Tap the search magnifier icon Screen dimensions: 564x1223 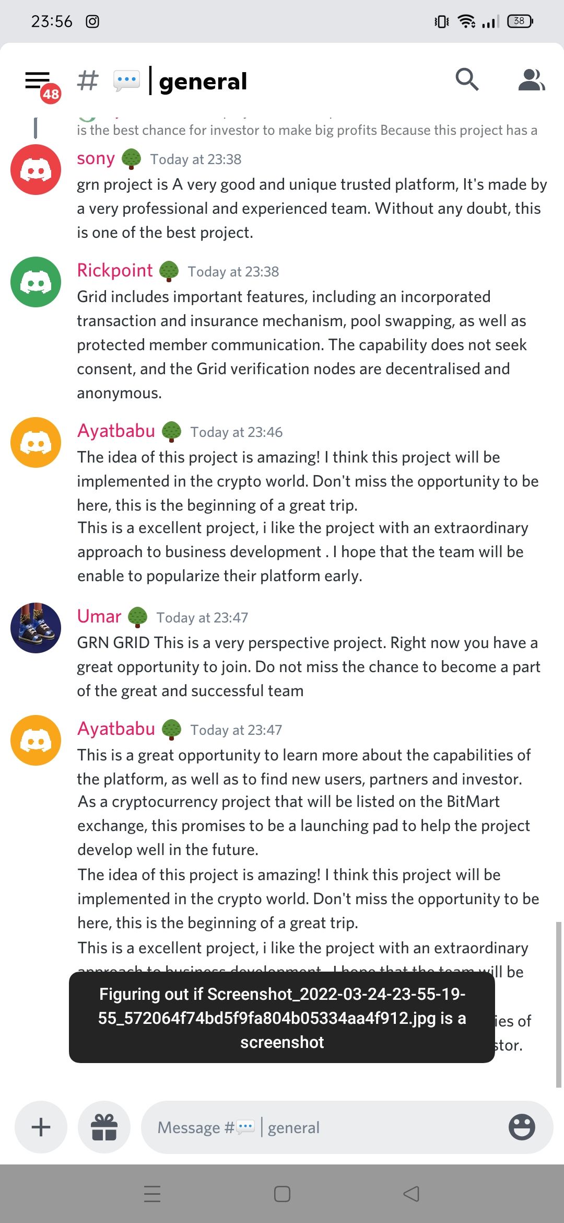[467, 79]
